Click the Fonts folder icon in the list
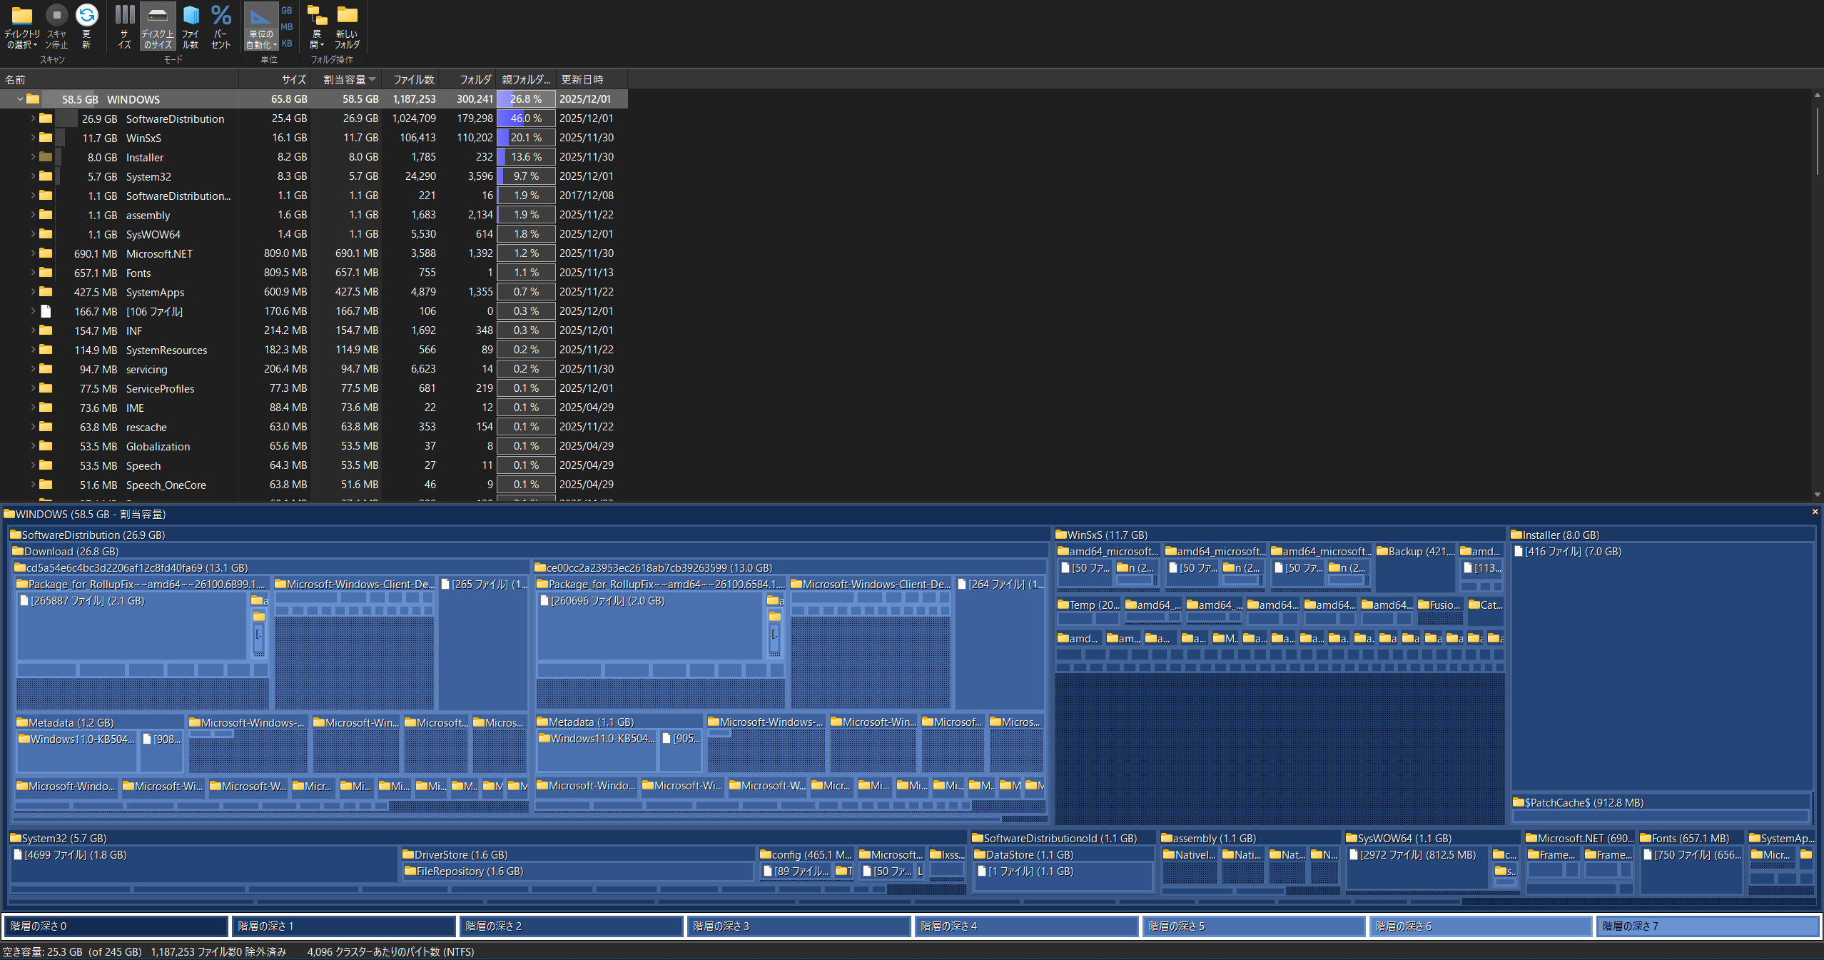Viewport: 1824px width, 960px height. point(46,273)
